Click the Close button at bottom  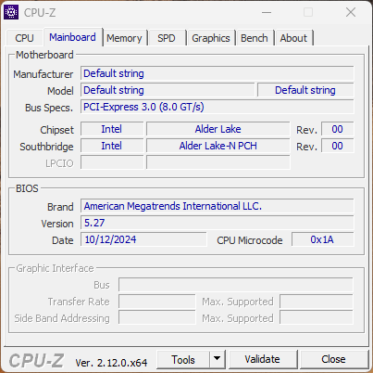[334, 359]
